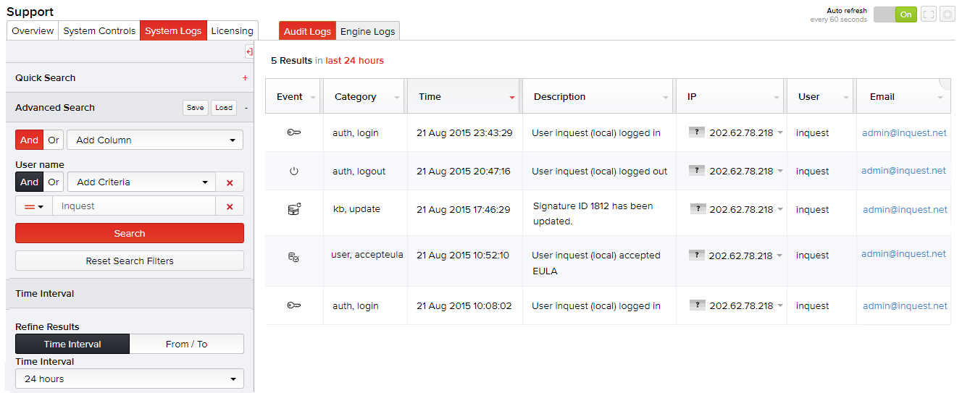Click the 'inquest' user name input field
Screen dimensions: 962x393
point(134,206)
